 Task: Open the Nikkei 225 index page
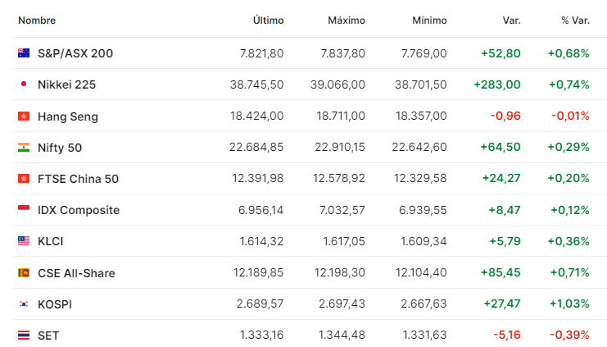tap(66, 84)
